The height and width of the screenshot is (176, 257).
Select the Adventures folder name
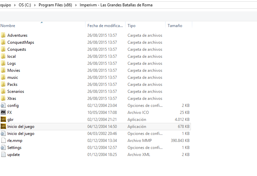pos(17,35)
